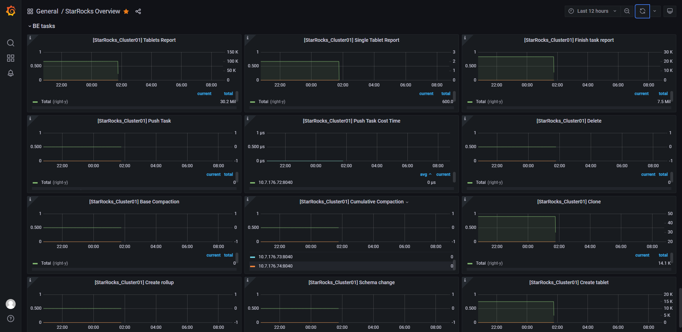The image size is (682, 332).
Task: Open the Last 12 hours time picker
Action: click(592, 11)
